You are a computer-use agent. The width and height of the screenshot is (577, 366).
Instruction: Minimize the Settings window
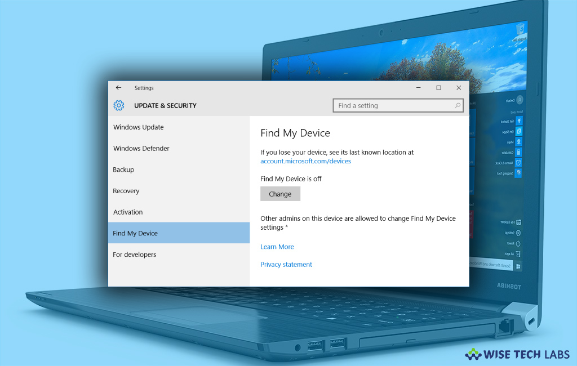(419, 88)
